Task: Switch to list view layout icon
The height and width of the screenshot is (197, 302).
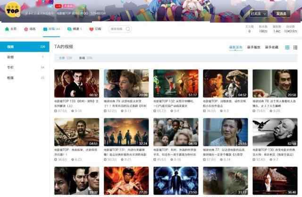Action: click(295, 47)
